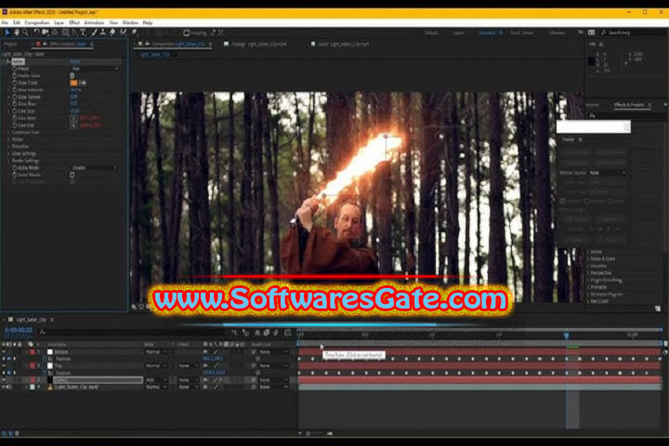Toggle Position stopwatch under Bottom layer
Screen dimensions: 669x446
tap(45, 359)
